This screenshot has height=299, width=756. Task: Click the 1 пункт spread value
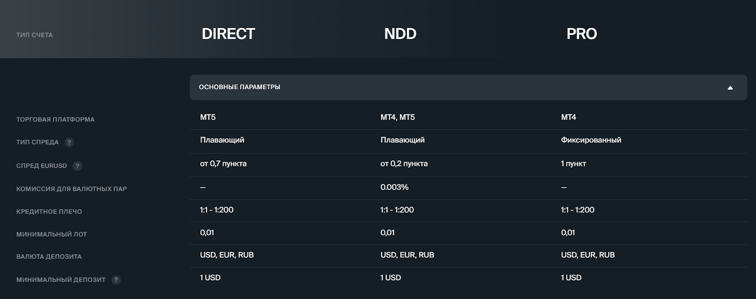pos(574,163)
